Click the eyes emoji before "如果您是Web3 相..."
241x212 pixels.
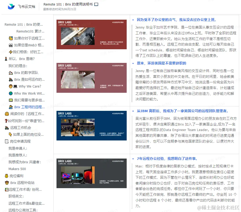click(x=11, y=45)
